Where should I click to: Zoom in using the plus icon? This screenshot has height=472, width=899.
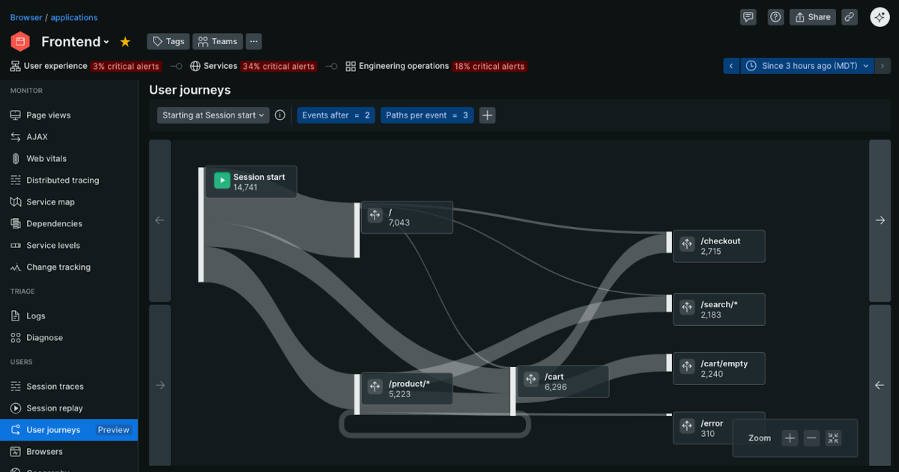point(790,438)
